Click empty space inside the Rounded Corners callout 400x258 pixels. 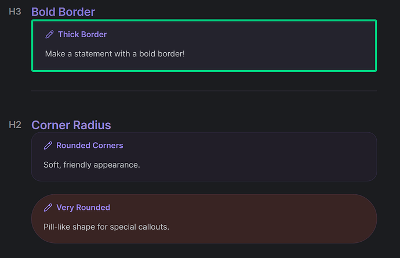click(x=278, y=157)
